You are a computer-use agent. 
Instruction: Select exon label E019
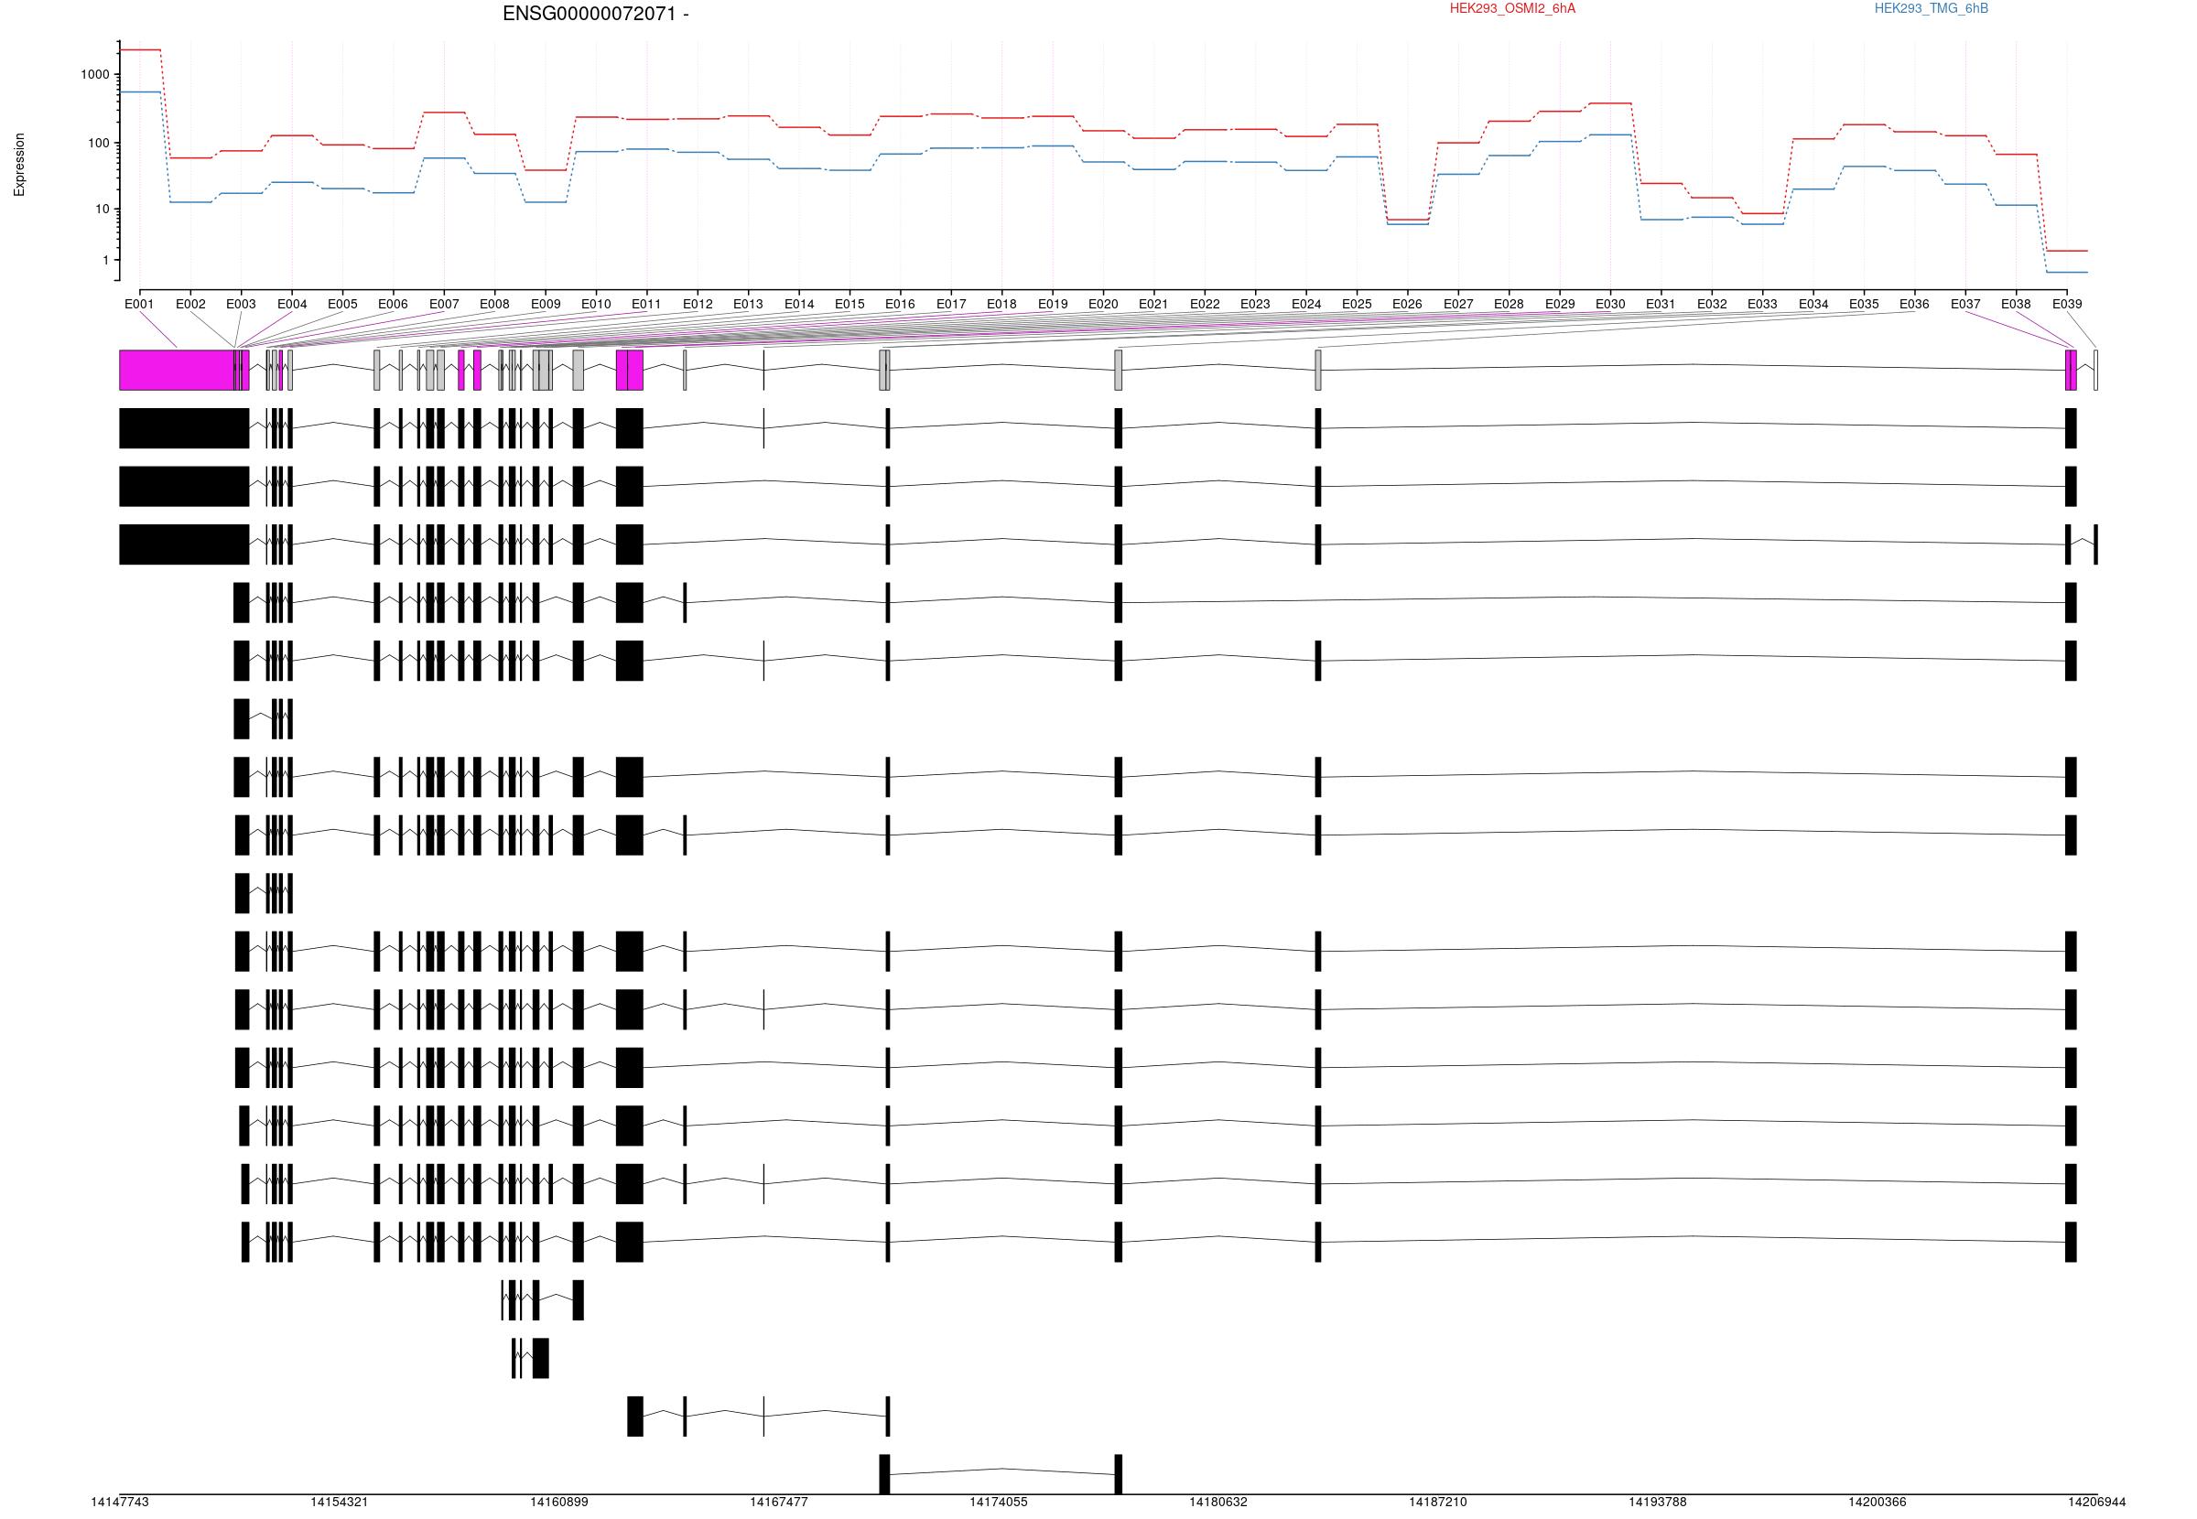pos(1053,305)
